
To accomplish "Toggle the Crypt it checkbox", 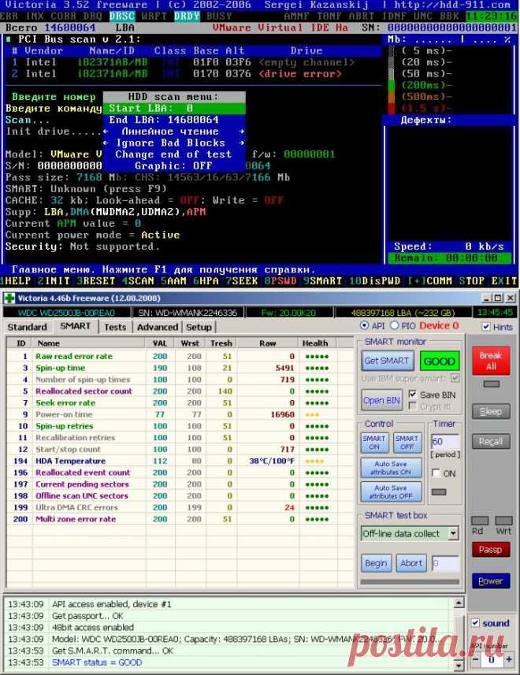I will pyautogui.click(x=412, y=406).
